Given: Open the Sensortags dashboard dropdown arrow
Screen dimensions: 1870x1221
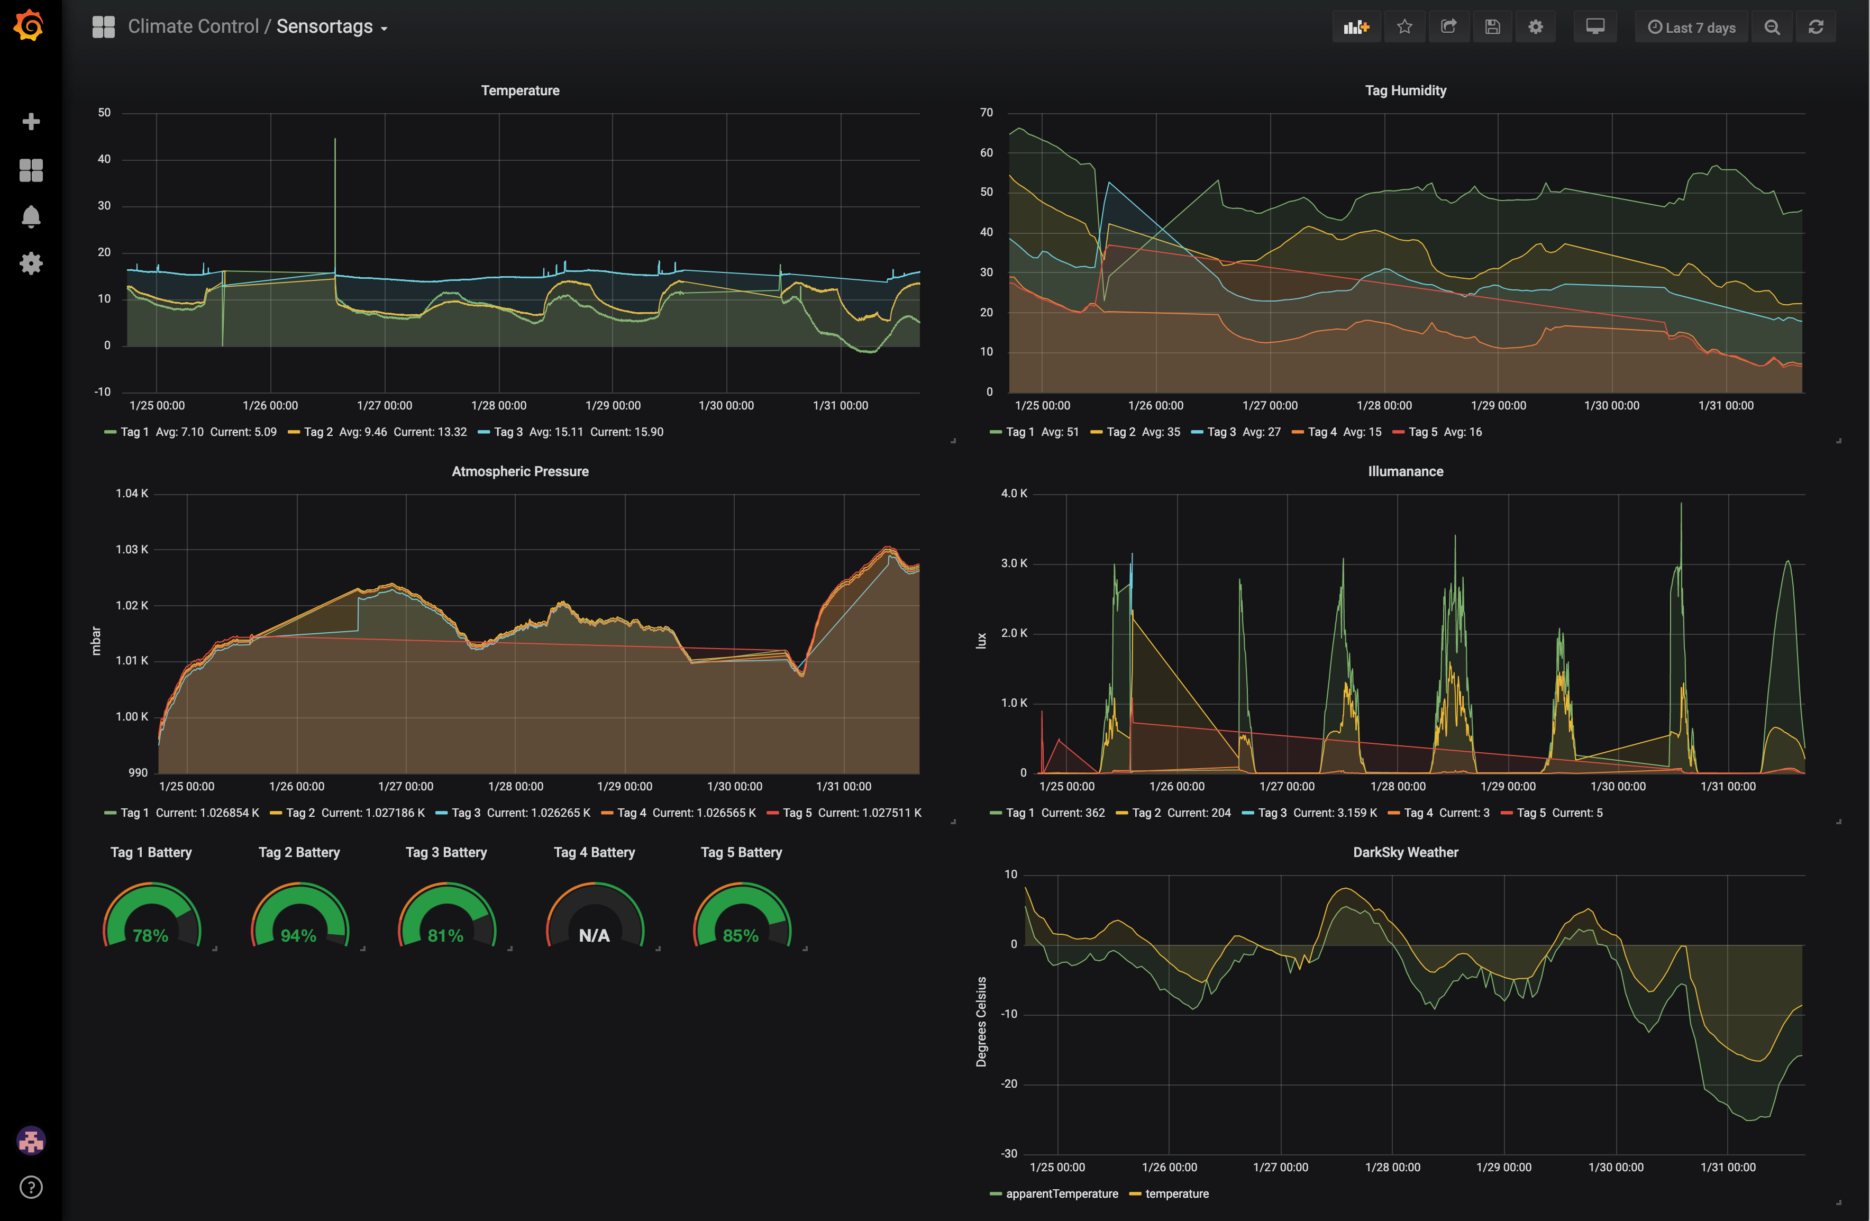Looking at the screenshot, I should [384, 28].
